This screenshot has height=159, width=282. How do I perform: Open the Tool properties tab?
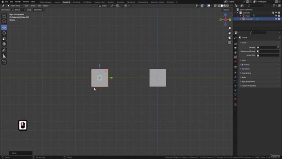click(x=235, y=38)
